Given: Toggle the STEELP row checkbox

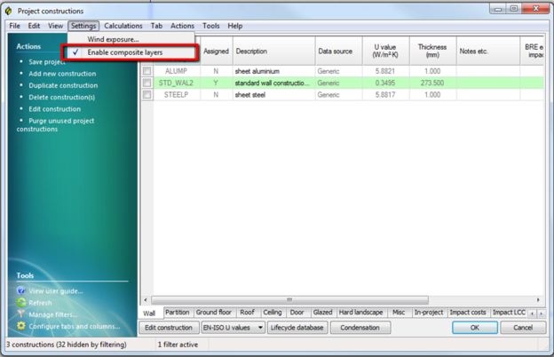Looking at the screenshot, I should point(147,94).
